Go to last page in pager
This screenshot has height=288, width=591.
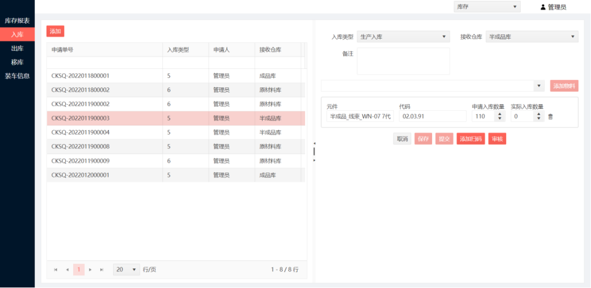[x=102, y=269]
